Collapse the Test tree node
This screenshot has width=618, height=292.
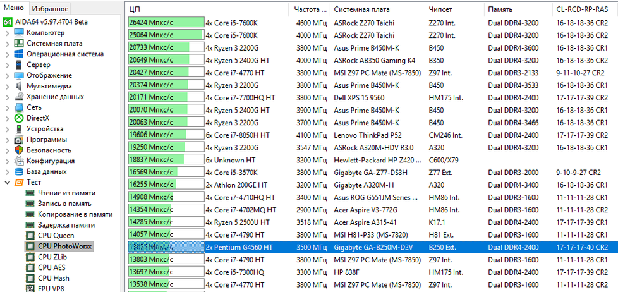click(7, 182)
